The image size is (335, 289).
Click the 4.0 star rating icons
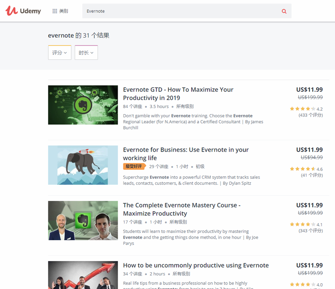click(x=303, y=284)
